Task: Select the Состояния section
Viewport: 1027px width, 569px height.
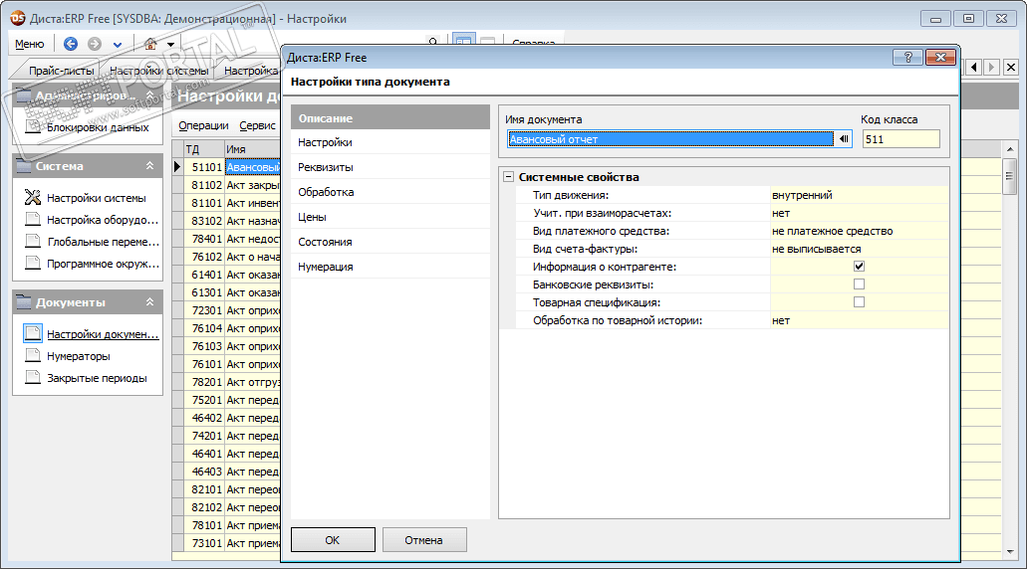Action: click(x=390, y=242)
